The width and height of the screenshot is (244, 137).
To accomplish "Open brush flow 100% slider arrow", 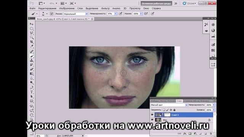I will 141,14.
